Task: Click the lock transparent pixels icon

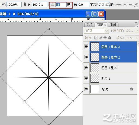Action: [96, 38]
